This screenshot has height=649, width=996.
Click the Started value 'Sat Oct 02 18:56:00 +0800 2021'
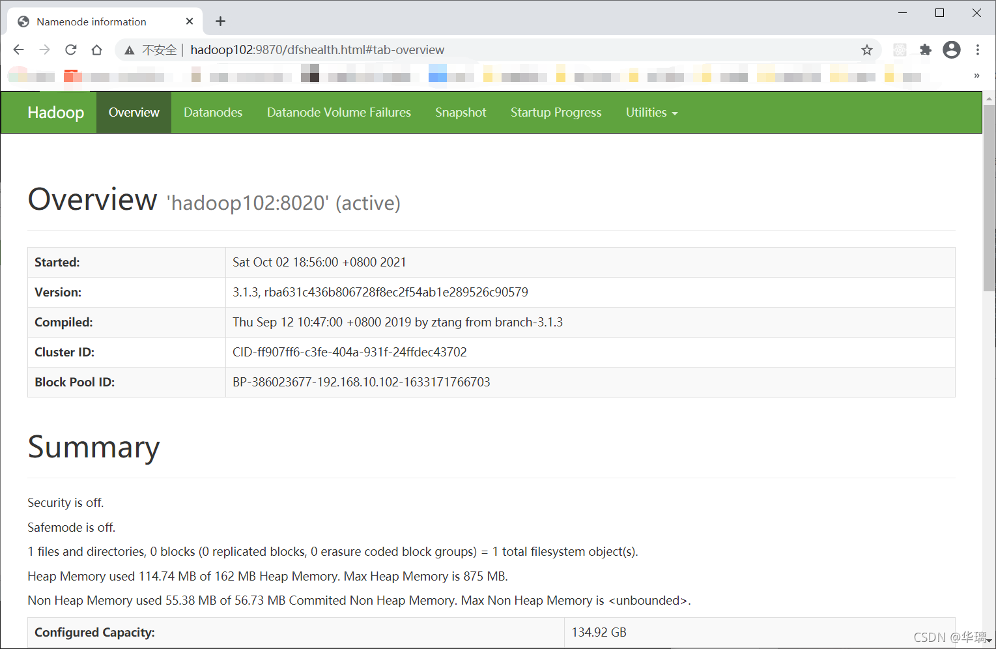[319, 263]
